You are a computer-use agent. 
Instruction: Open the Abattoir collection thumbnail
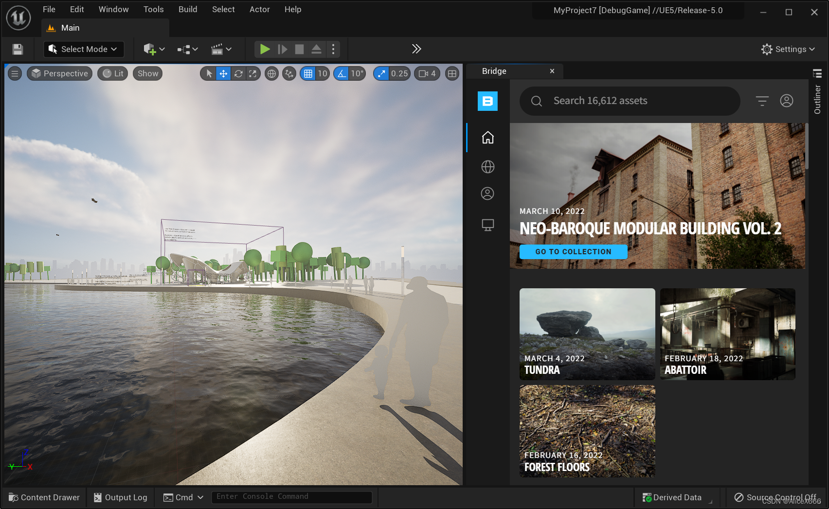[x=728, y=334]
